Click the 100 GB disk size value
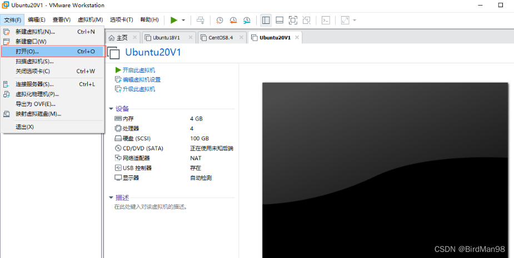 click(x=199, y=139)
